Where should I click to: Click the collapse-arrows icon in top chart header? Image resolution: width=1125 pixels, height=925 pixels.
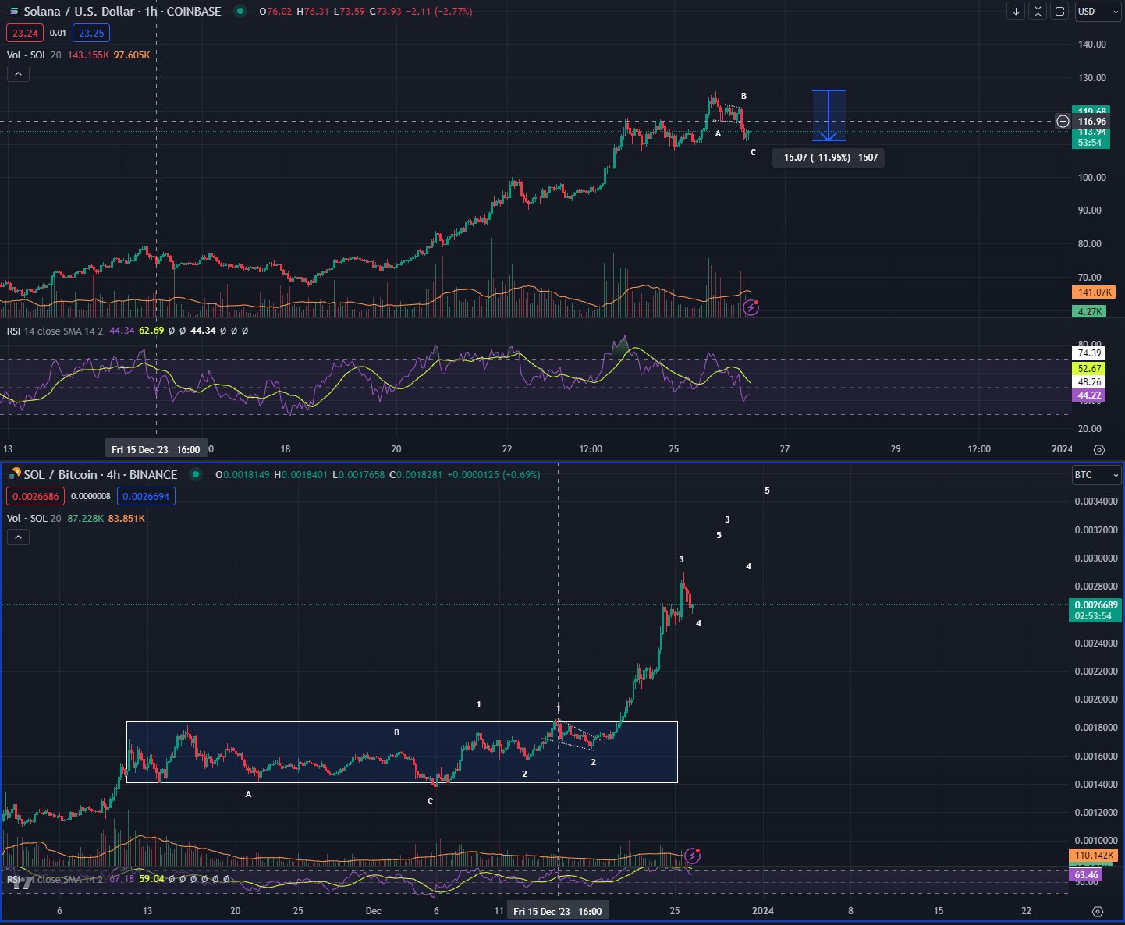(1038, 12)
